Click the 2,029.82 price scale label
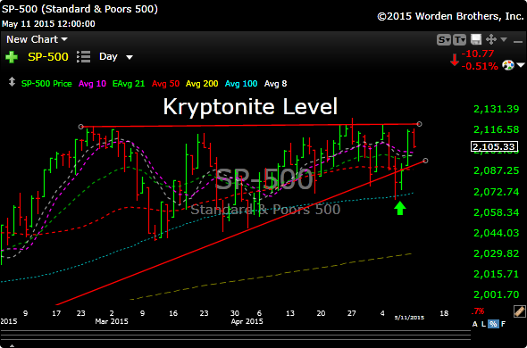The width and height of the screenshot is (527, 348). [x=496, y=253]
